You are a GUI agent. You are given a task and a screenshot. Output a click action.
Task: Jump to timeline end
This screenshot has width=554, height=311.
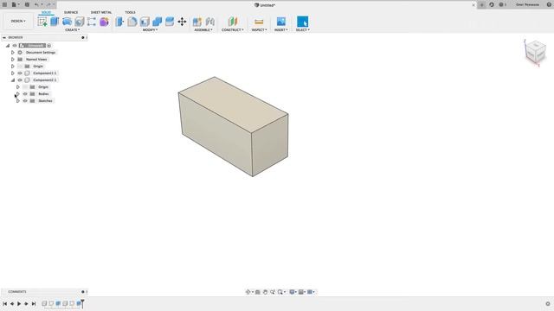34,303
